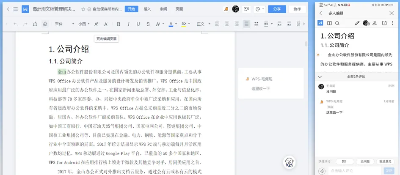Toggle strikethrough formatting
Image resolution: width=400 pixels, height=175 pixels.
(148, 24)
